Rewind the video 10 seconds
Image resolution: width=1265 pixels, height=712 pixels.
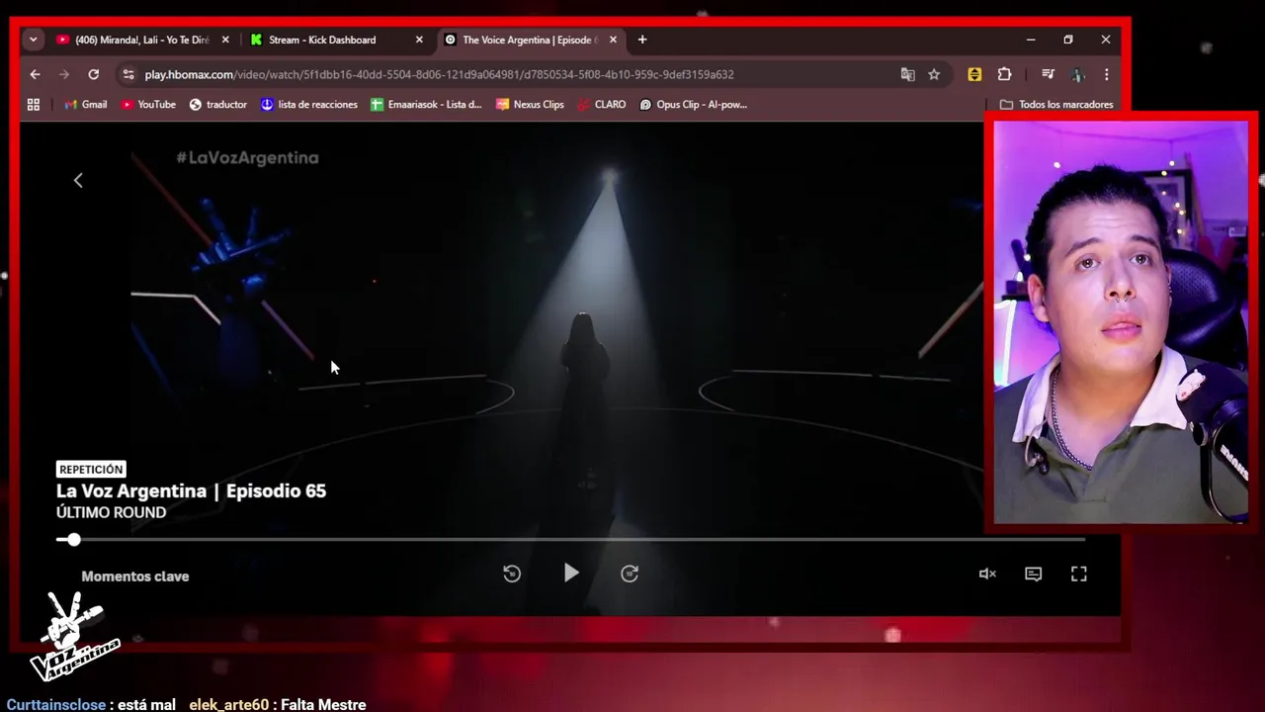pyautogui.click(x=512, y=574)
